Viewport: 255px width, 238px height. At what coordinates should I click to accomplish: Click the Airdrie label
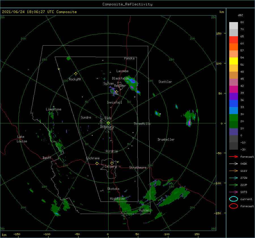pos(112,151)
